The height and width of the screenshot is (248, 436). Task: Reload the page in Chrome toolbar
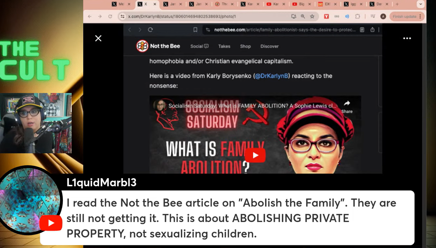click(110, 16)
